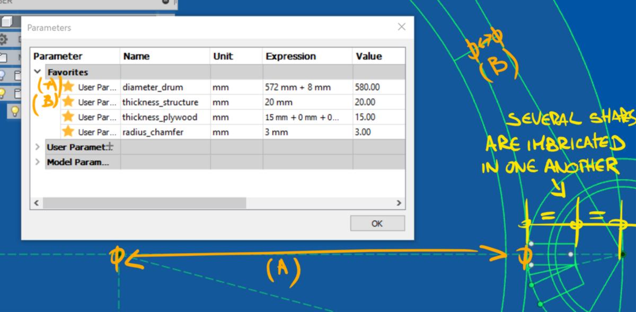Click the 20.00 value cell

point(379,102)
